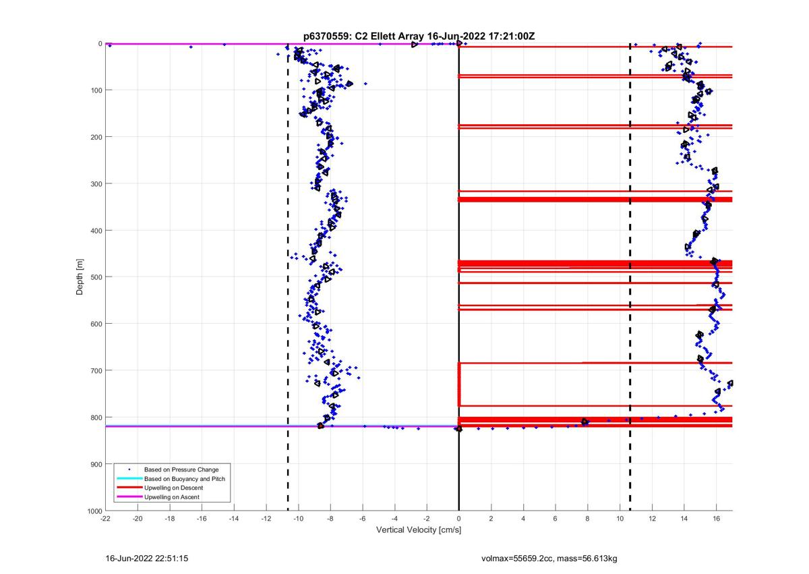The width and height of the screenshot is (809, 574).
Task: Click the '200' depth tick label
Action: click(x=96, y=137)
